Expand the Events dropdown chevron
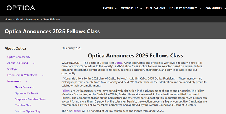 [x=116, y=8]
